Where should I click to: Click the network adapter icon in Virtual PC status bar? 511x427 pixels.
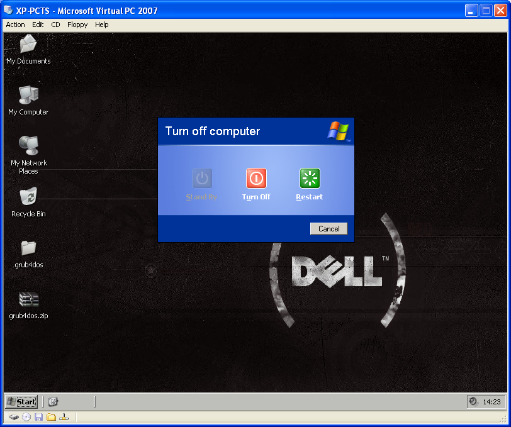(x=64, y=417)
